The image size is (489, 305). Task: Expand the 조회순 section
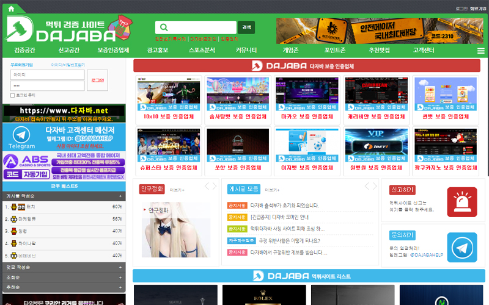[64, 278]
